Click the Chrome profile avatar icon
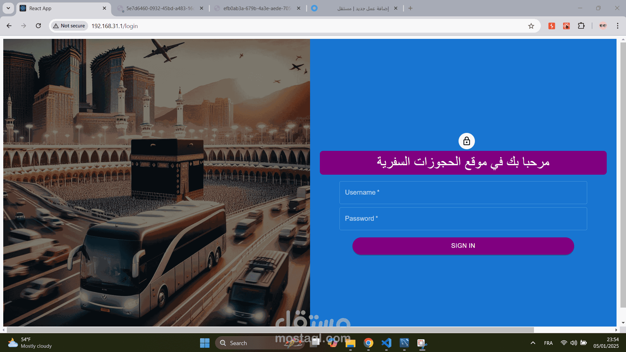Viewport: 626px width, 352px height. pos(603,26)
